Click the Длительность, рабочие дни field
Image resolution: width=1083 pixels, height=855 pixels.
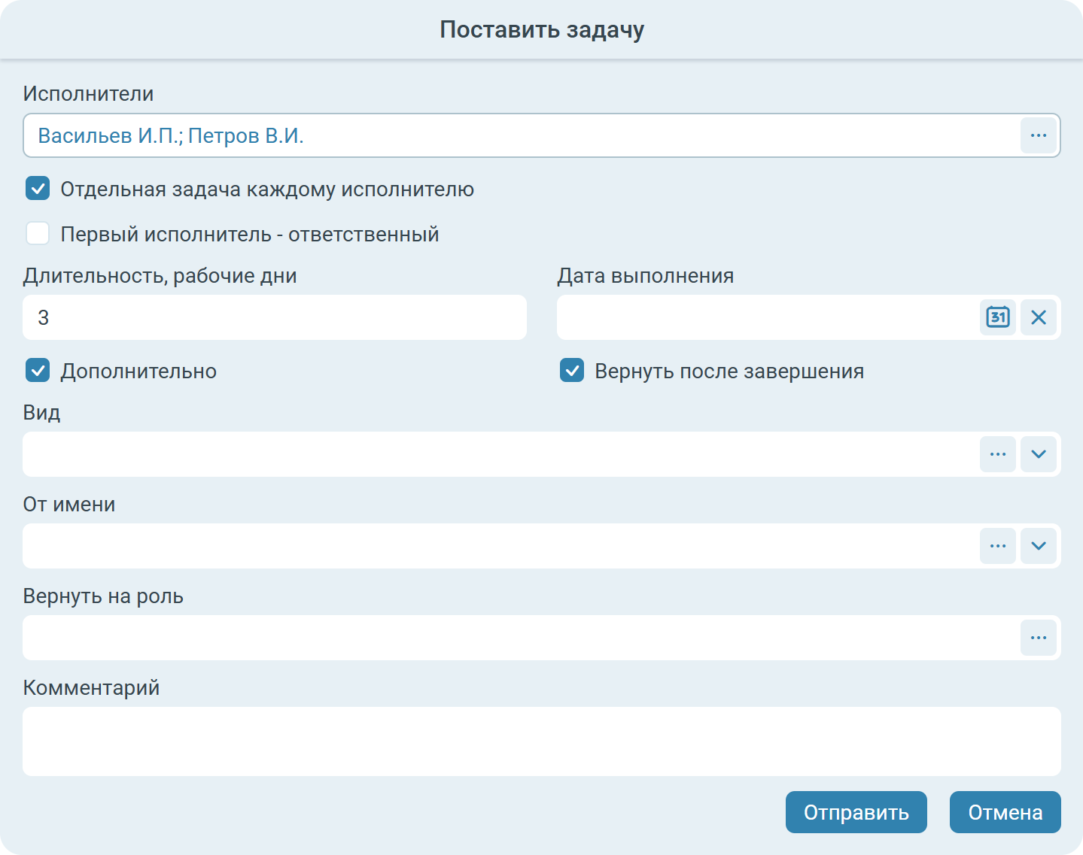[275, 317]
